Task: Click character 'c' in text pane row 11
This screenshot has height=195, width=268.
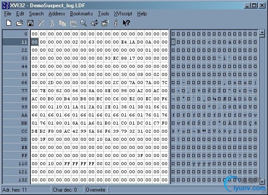Action: tap(209, 42)
